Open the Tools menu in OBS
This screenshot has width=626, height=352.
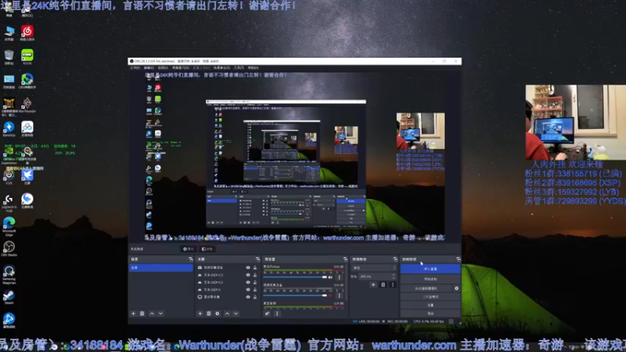coord(239,68)
